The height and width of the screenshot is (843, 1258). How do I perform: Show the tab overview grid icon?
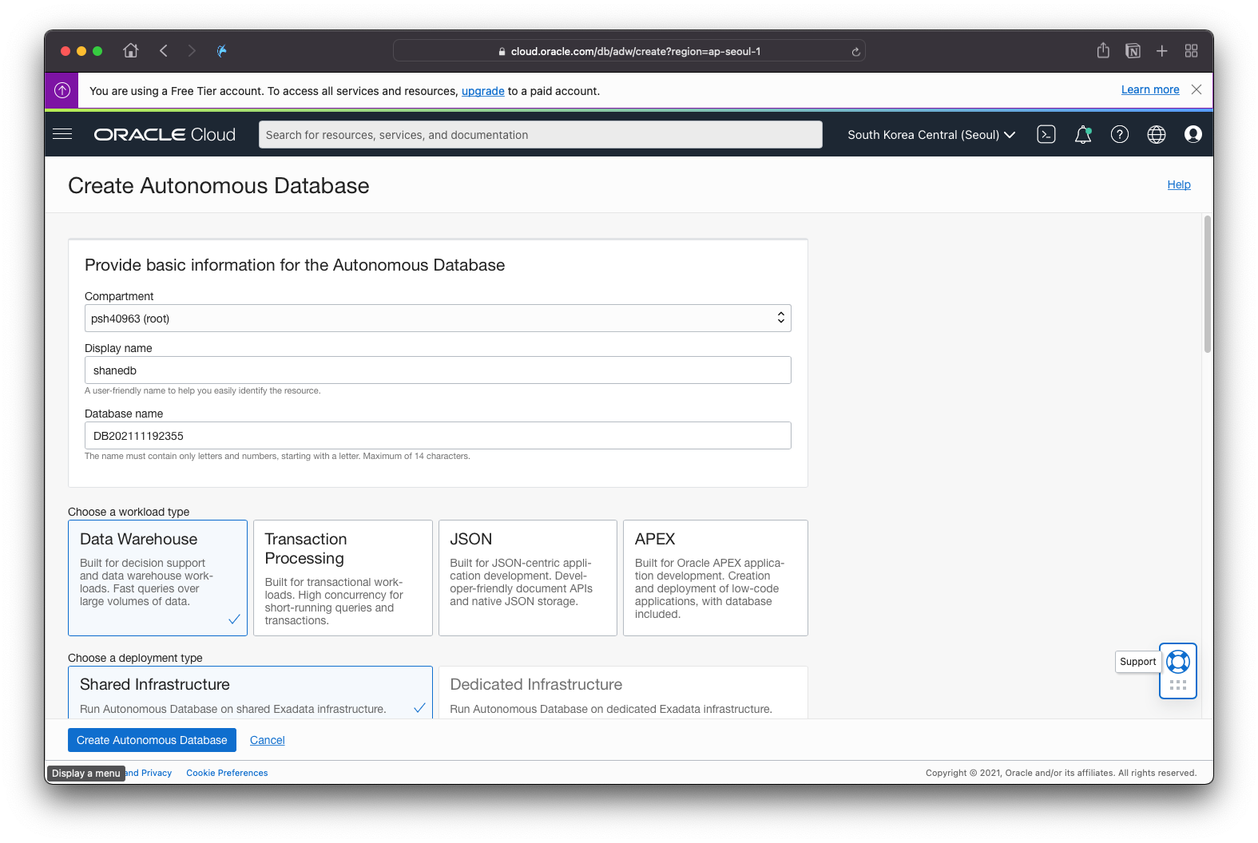[1192, 51]
